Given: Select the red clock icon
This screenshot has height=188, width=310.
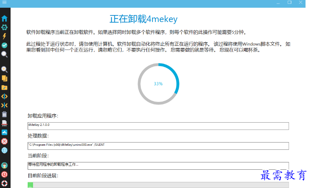Looking at the screenshot, I should click(x=4, y=174).
